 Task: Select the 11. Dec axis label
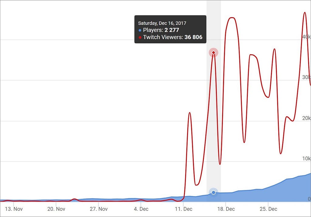tap(183, 209)
